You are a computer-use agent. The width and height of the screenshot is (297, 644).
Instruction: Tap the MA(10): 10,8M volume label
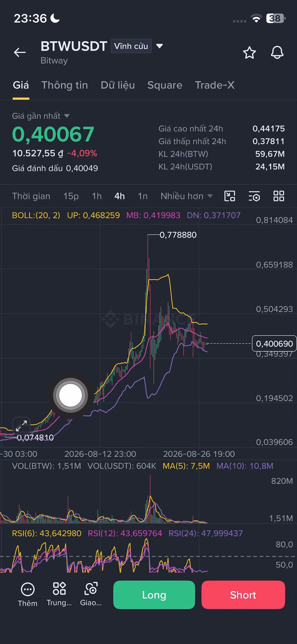coord(245,466)
